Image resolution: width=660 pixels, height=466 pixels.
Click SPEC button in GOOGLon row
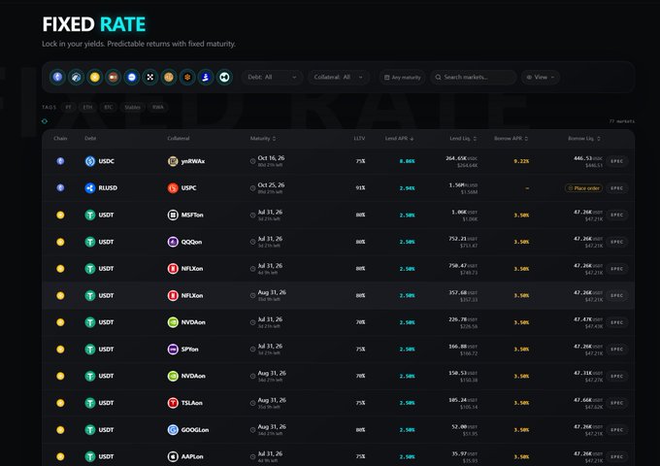(x=617, y=430)
